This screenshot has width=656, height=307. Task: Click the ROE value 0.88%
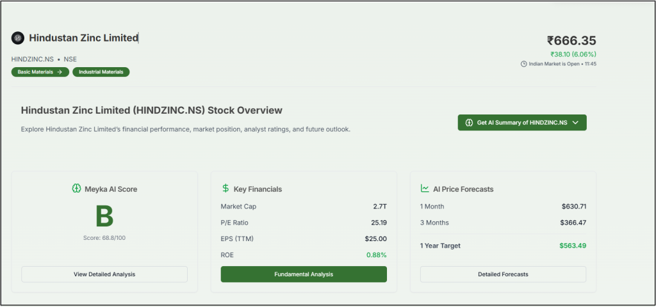[376, 255]
